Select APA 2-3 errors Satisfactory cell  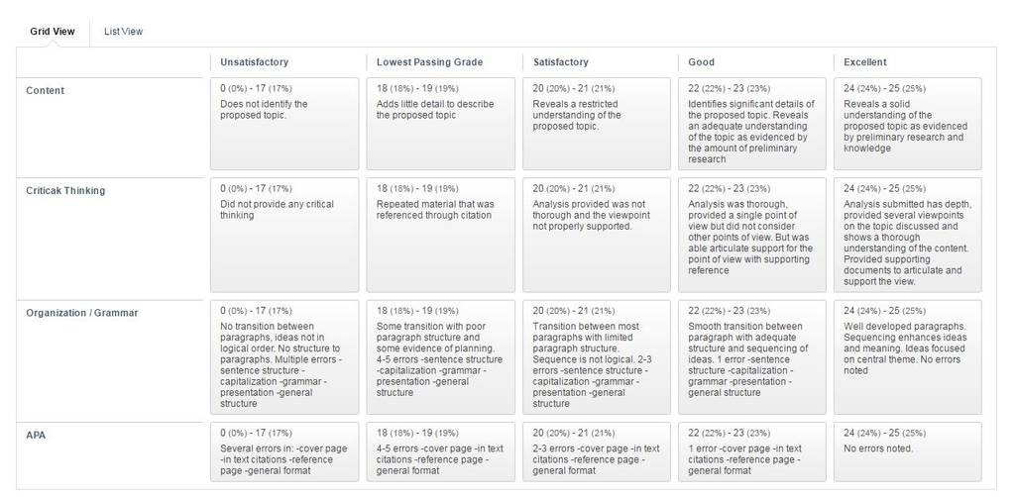[x=596, y=451]
